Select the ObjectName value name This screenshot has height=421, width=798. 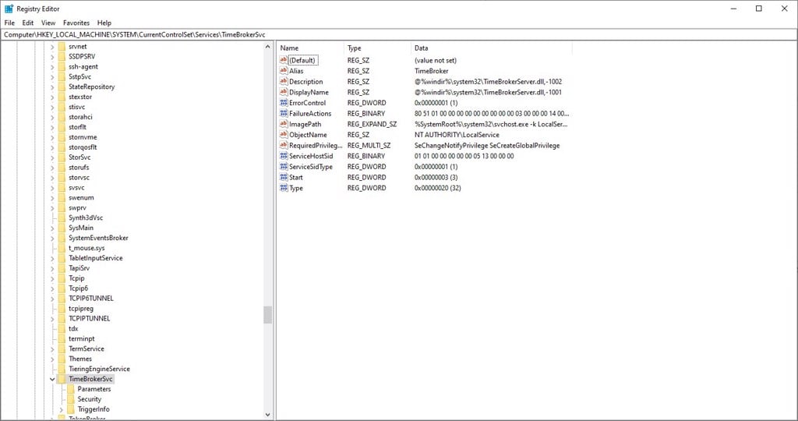[308, 135]
